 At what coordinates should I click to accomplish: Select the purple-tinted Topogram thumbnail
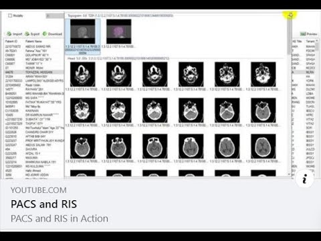click(119, 31)
